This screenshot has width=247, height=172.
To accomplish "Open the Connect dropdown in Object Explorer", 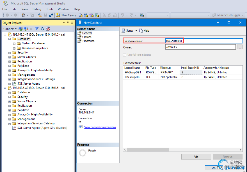I will coord(10,29).
